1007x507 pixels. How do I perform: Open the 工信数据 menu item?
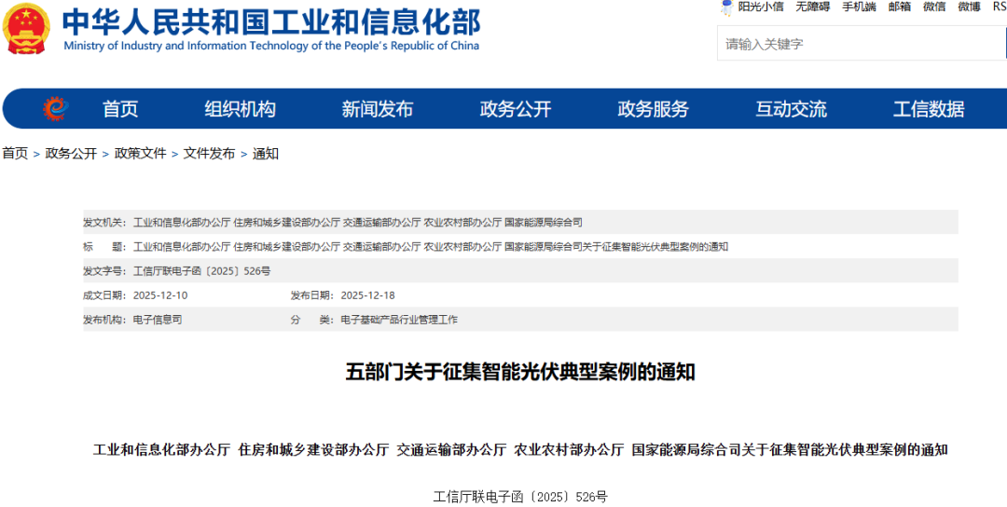(929, 109)
